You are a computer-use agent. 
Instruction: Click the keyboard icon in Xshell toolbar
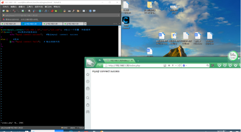tap(69, 11)
